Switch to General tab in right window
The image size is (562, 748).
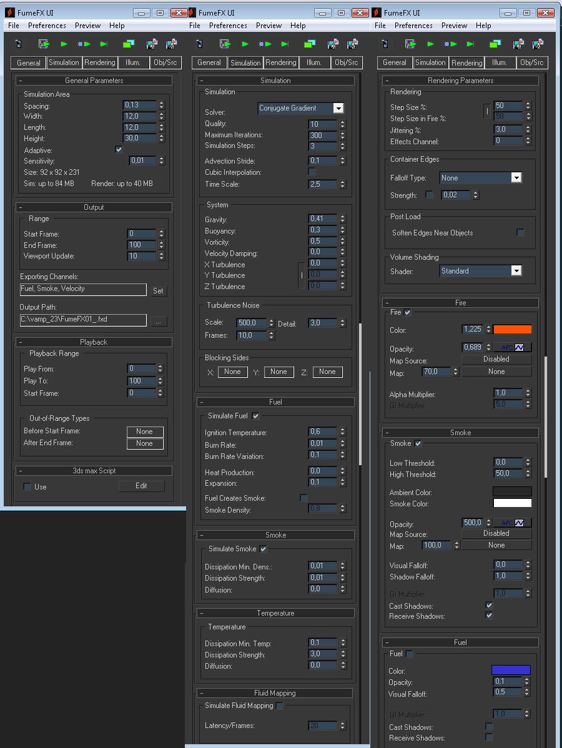(x=395, y=62)
